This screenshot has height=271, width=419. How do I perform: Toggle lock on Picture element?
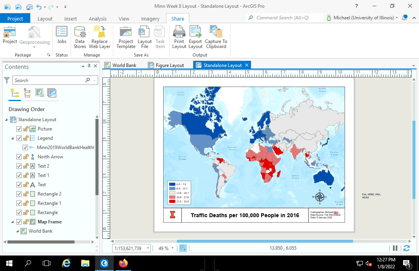point(26,129)
